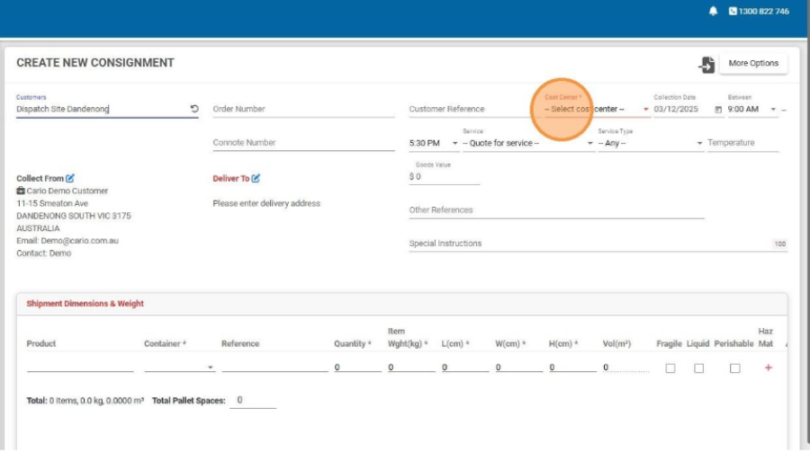The width and height of the screenshot is (810, 453).
Task: Click the Shipment Dimensions & Weight heading
Action: (85, 304)
